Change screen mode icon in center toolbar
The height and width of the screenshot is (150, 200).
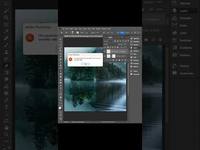pyautogui.click(x=60, y=115)
